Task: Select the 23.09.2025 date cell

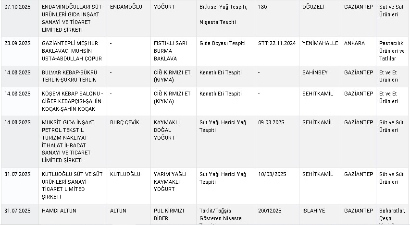Action: 17,43
